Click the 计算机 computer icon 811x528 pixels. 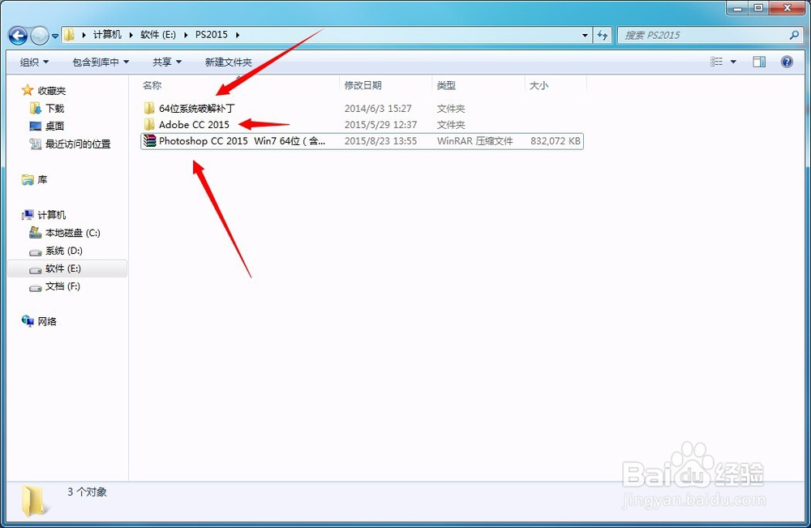[28, 215]
